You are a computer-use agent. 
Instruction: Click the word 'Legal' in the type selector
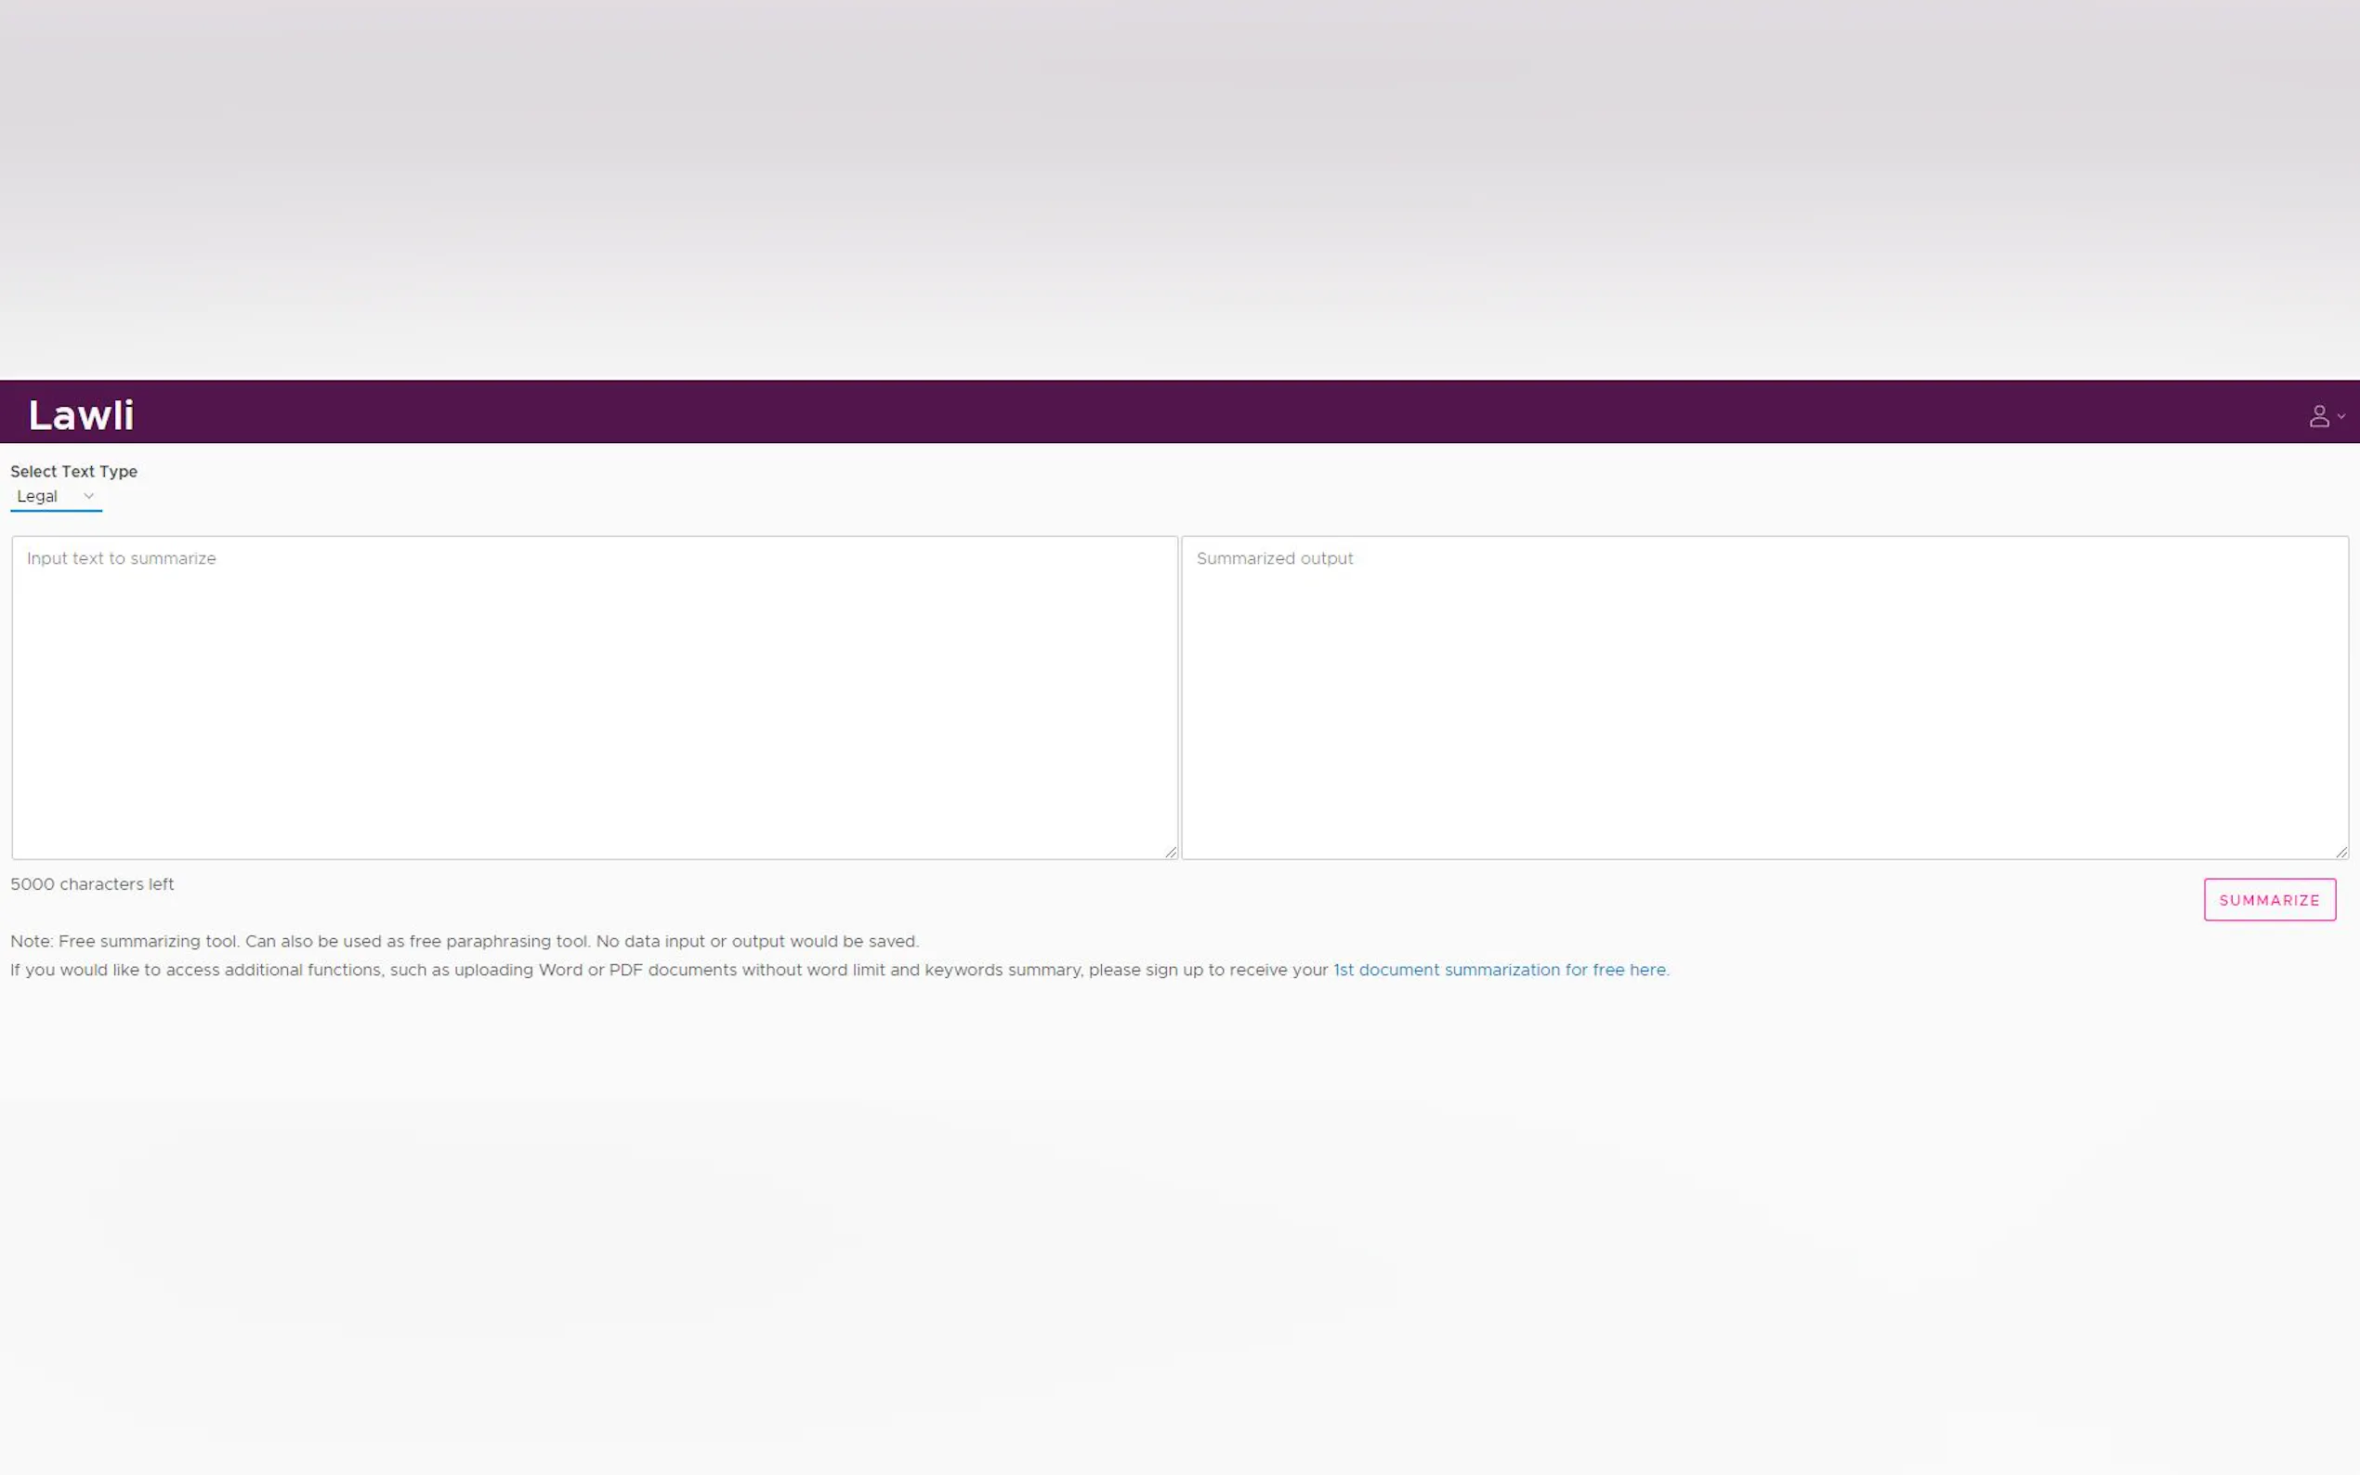coord(37,497)
